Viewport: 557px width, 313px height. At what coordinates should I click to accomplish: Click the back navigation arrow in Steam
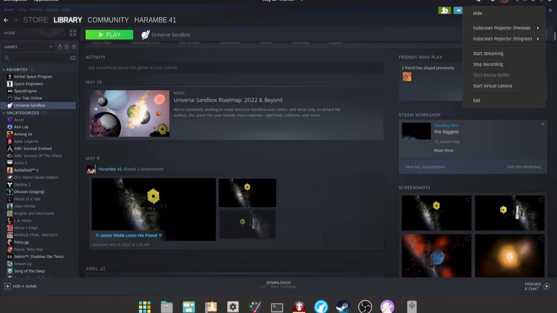point(6,20)
